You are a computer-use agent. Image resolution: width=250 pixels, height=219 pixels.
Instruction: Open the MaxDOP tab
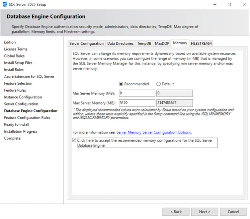pyautogui.click(x=162, y=44)
